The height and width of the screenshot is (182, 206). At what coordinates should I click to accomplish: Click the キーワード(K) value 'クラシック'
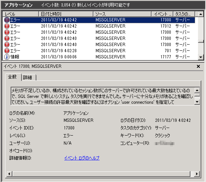tap(162, 136)
